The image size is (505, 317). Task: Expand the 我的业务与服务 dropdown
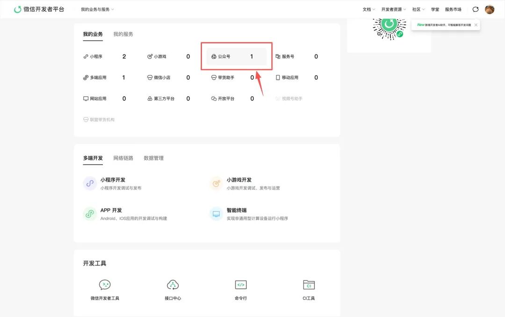tap(97, 9)
